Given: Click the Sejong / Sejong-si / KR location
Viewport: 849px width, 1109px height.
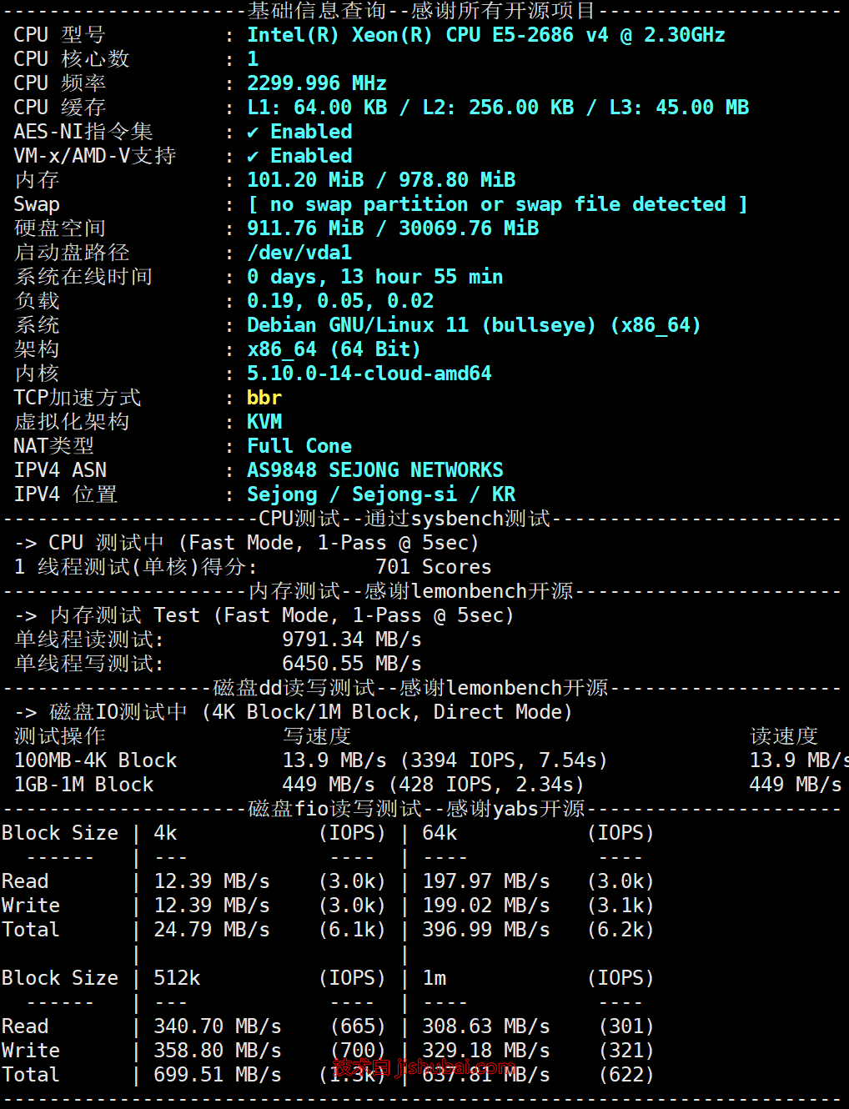Looking at the screenshot, I should coord(381,494).
